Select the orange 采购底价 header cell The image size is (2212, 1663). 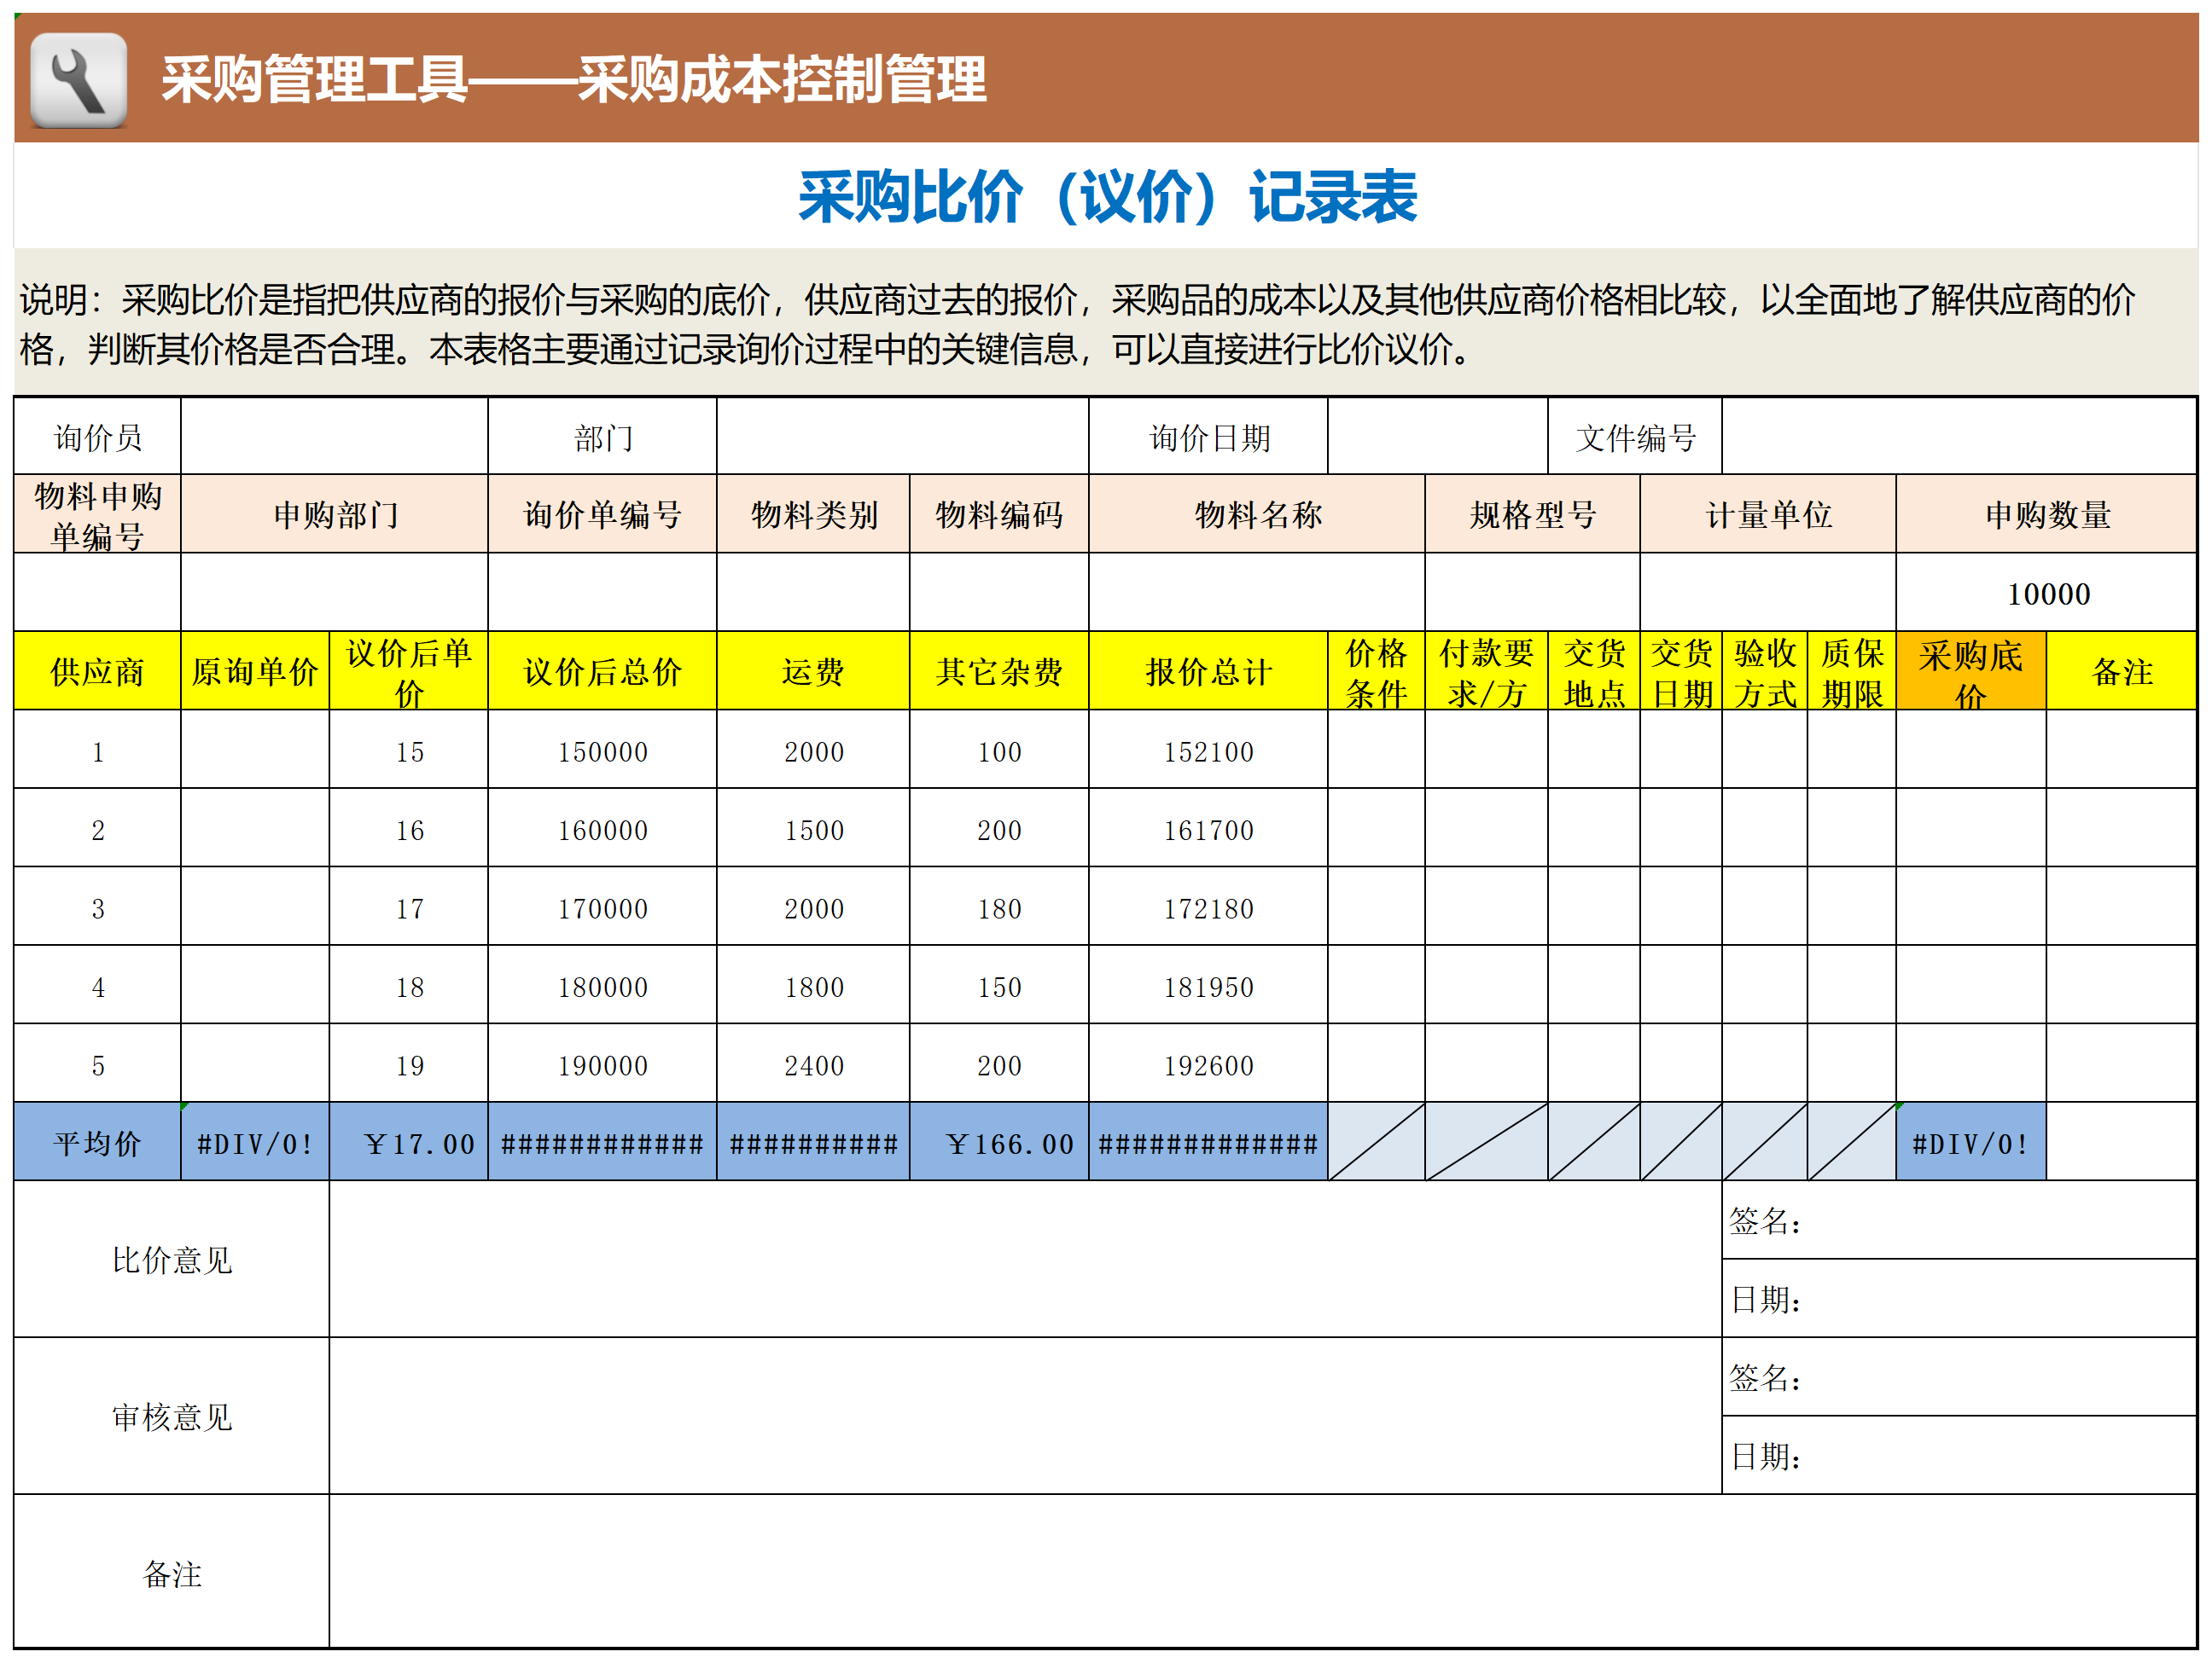coord(1971,672)
